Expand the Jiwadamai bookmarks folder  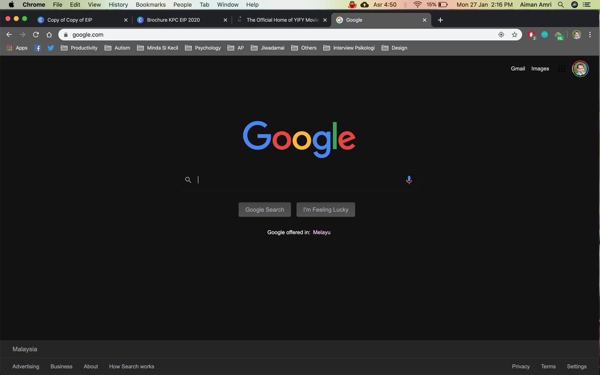coord(267,48)
